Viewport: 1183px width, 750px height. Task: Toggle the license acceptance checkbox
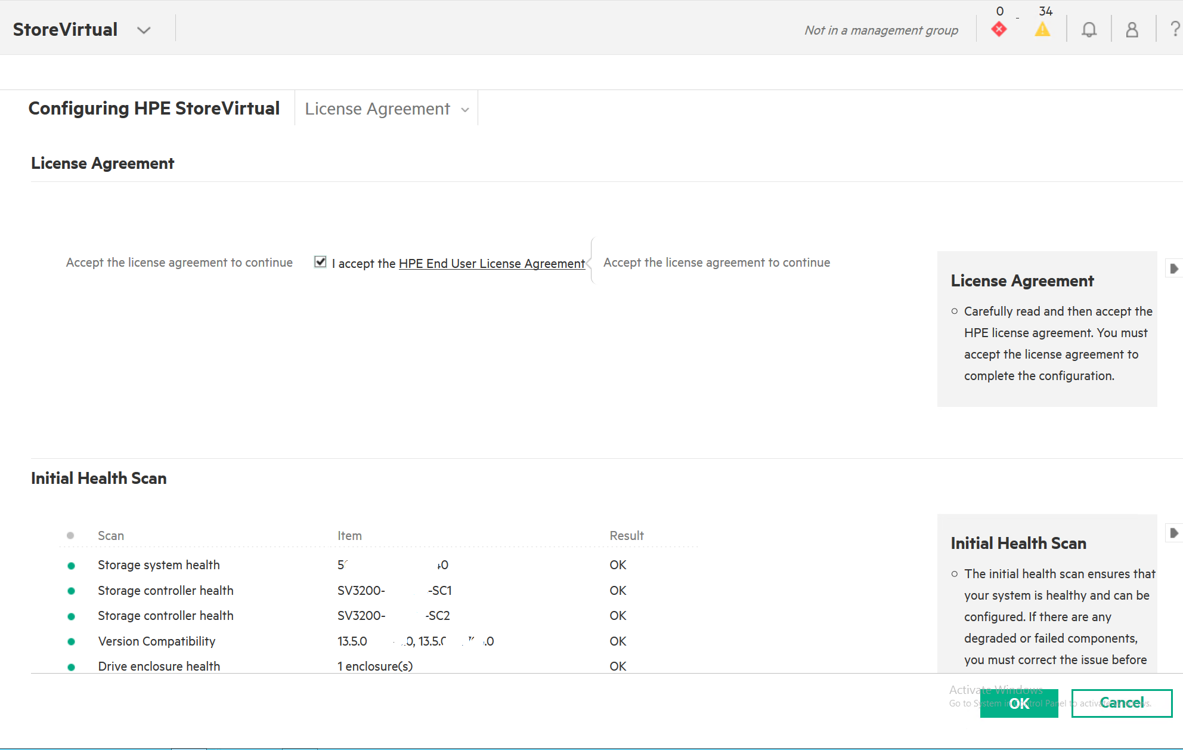(320, 262)
